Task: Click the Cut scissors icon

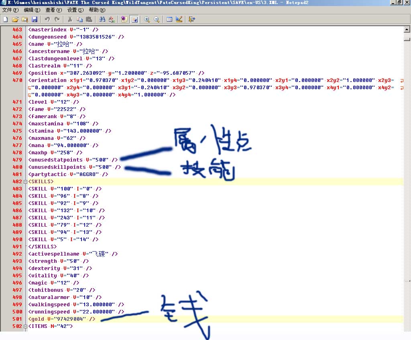Action: [70, 19]
